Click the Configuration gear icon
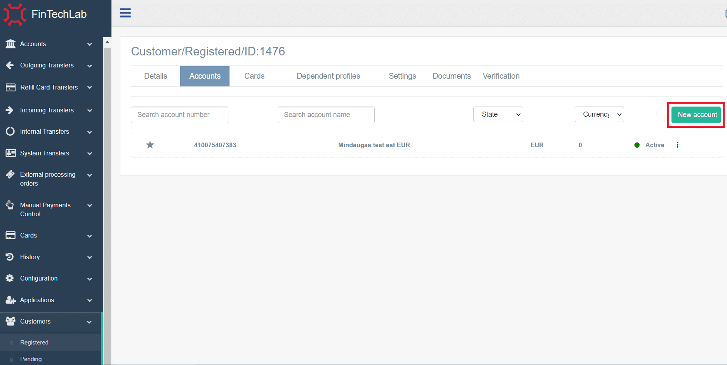Viewport: 727px width, 365px height. (x=10, y=278)
